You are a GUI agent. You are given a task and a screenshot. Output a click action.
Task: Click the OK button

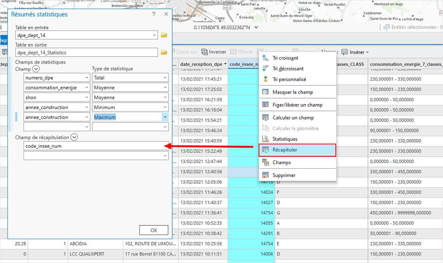tap(154, 230)
